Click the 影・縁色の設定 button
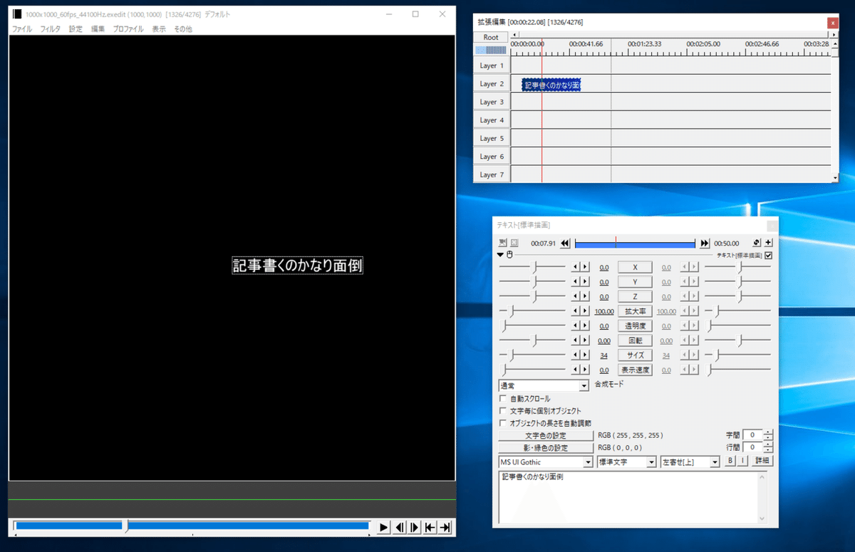The width and height of the screenshot is (855, 552). coord(546,448)
